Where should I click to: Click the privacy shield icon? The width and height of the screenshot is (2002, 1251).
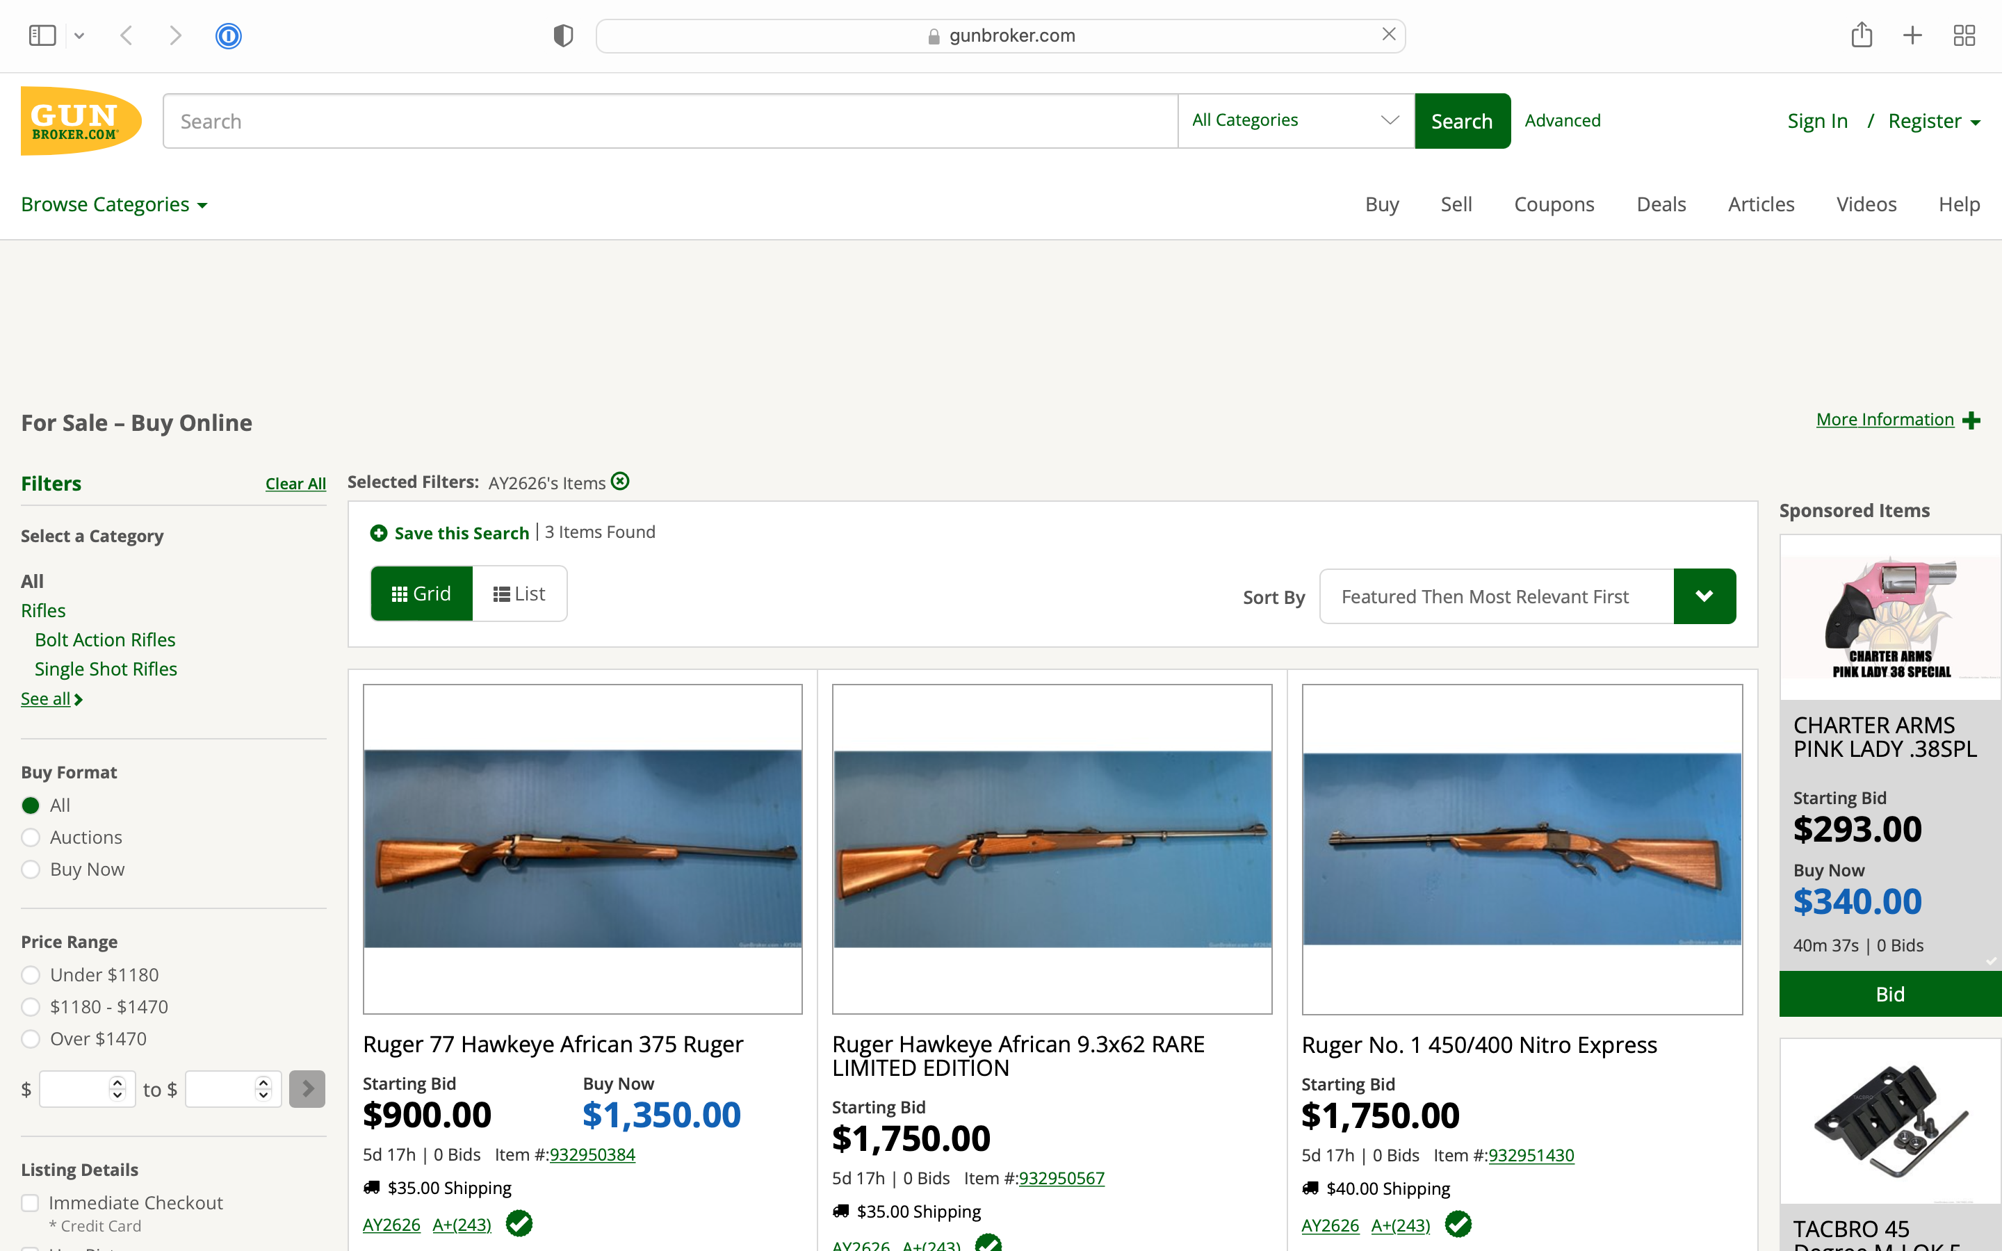pyautogui.click(x=563, y=35)
